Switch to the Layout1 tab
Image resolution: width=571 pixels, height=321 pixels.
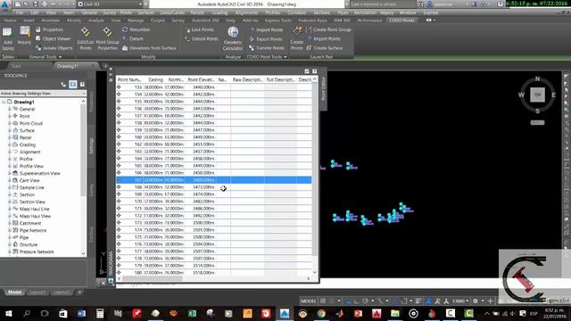coord(37,292)
